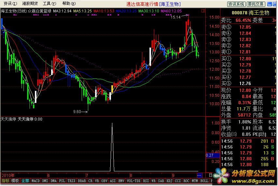The width and height of the screenshot is (278, 186).
Task: Click the 15.14 high price annotation
Action: (175, 17)
